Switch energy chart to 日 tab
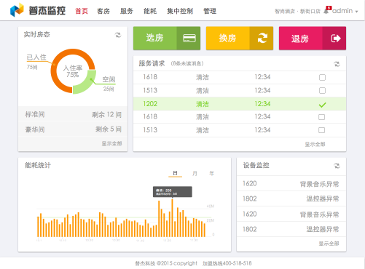 click(x=175, y=173)
